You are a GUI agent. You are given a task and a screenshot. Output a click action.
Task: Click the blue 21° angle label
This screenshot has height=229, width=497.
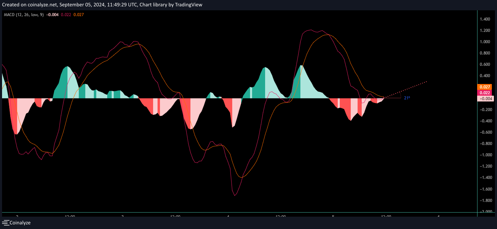[407, 98]
